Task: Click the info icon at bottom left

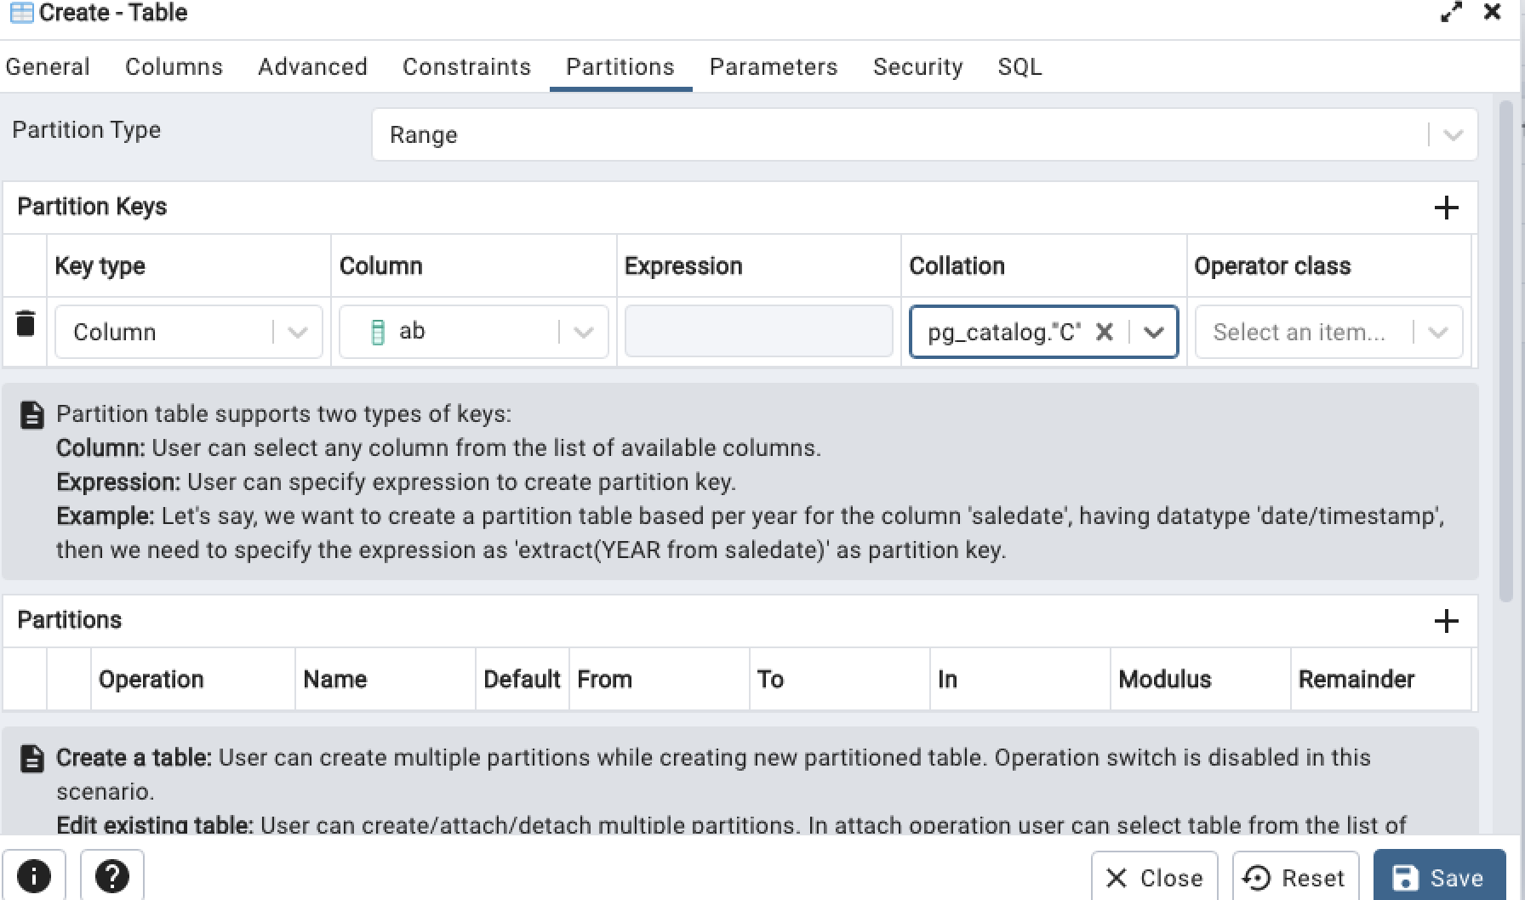Action: 34,876
